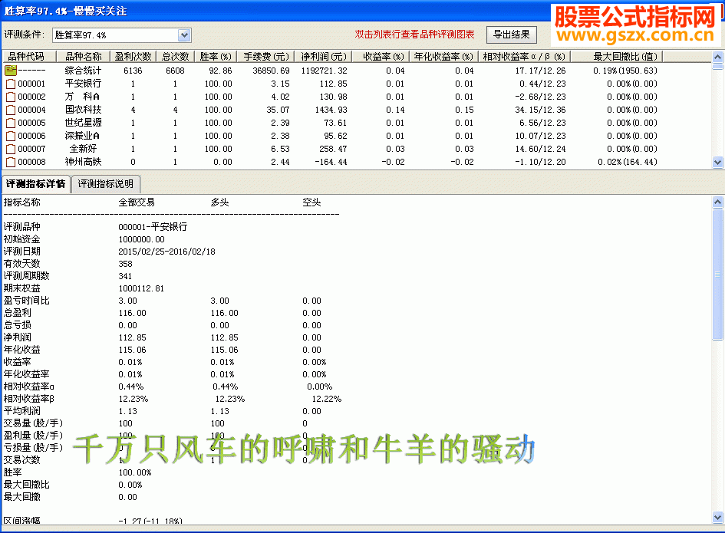The width and height of the screenshot is (725, 533).
Task: Click the 评测品种 value 000001-平安银行
Action: (153, 227)
